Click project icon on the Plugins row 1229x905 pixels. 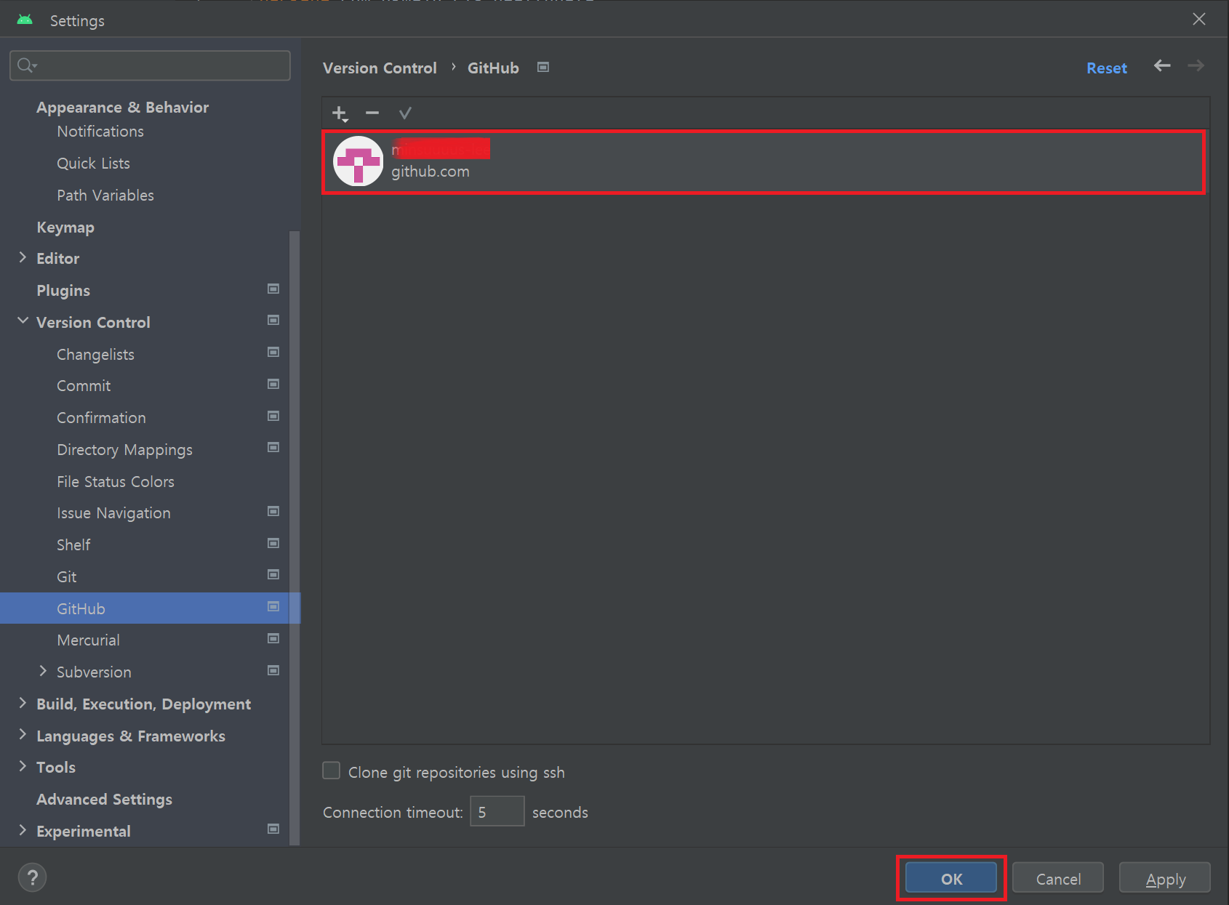(x=273, y=289)
